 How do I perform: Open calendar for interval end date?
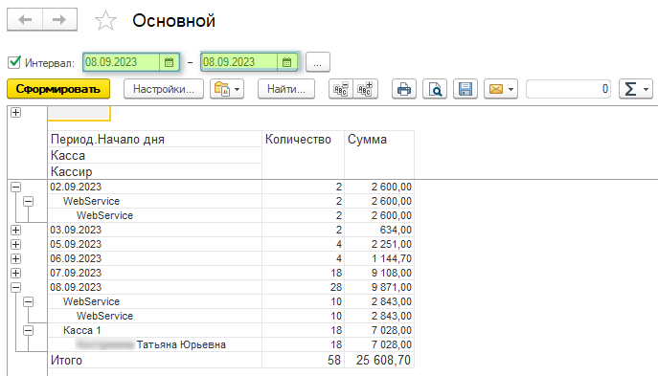tap(287, 62)
